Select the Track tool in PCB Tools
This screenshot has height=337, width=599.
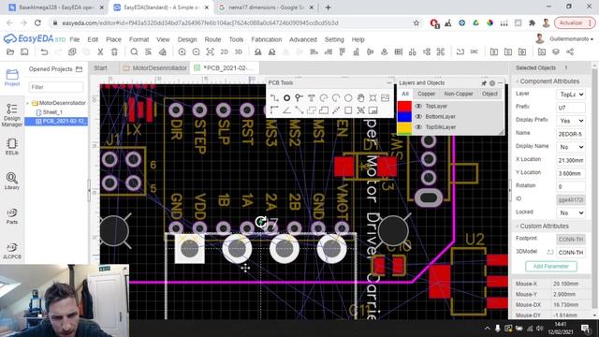pyautogui.click(x=274, y=98)
